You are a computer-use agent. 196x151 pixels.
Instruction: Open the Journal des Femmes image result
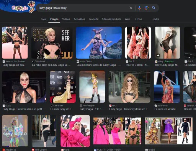coord(15,43)
